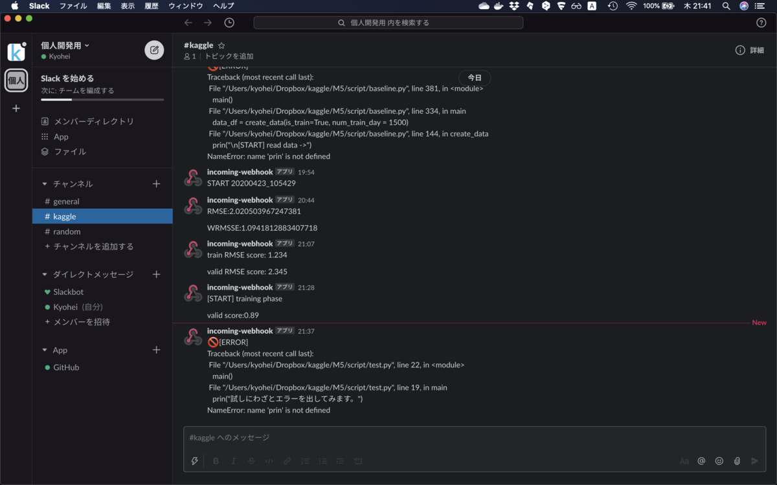Viewport: 777px width, 485px height.
Task: Insert bulleted list in composer
Action: pos(322,461)
